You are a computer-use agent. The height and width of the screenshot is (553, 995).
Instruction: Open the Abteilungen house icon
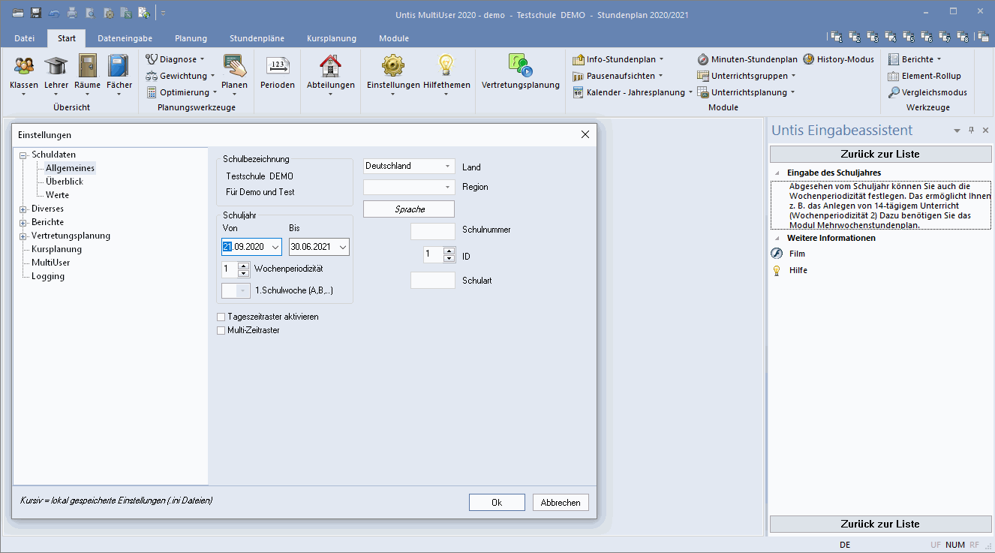(330, 66)
